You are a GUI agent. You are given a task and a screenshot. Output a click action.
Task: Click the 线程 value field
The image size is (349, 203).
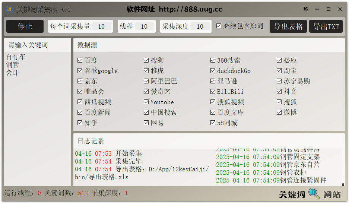[x=144, y=26]
